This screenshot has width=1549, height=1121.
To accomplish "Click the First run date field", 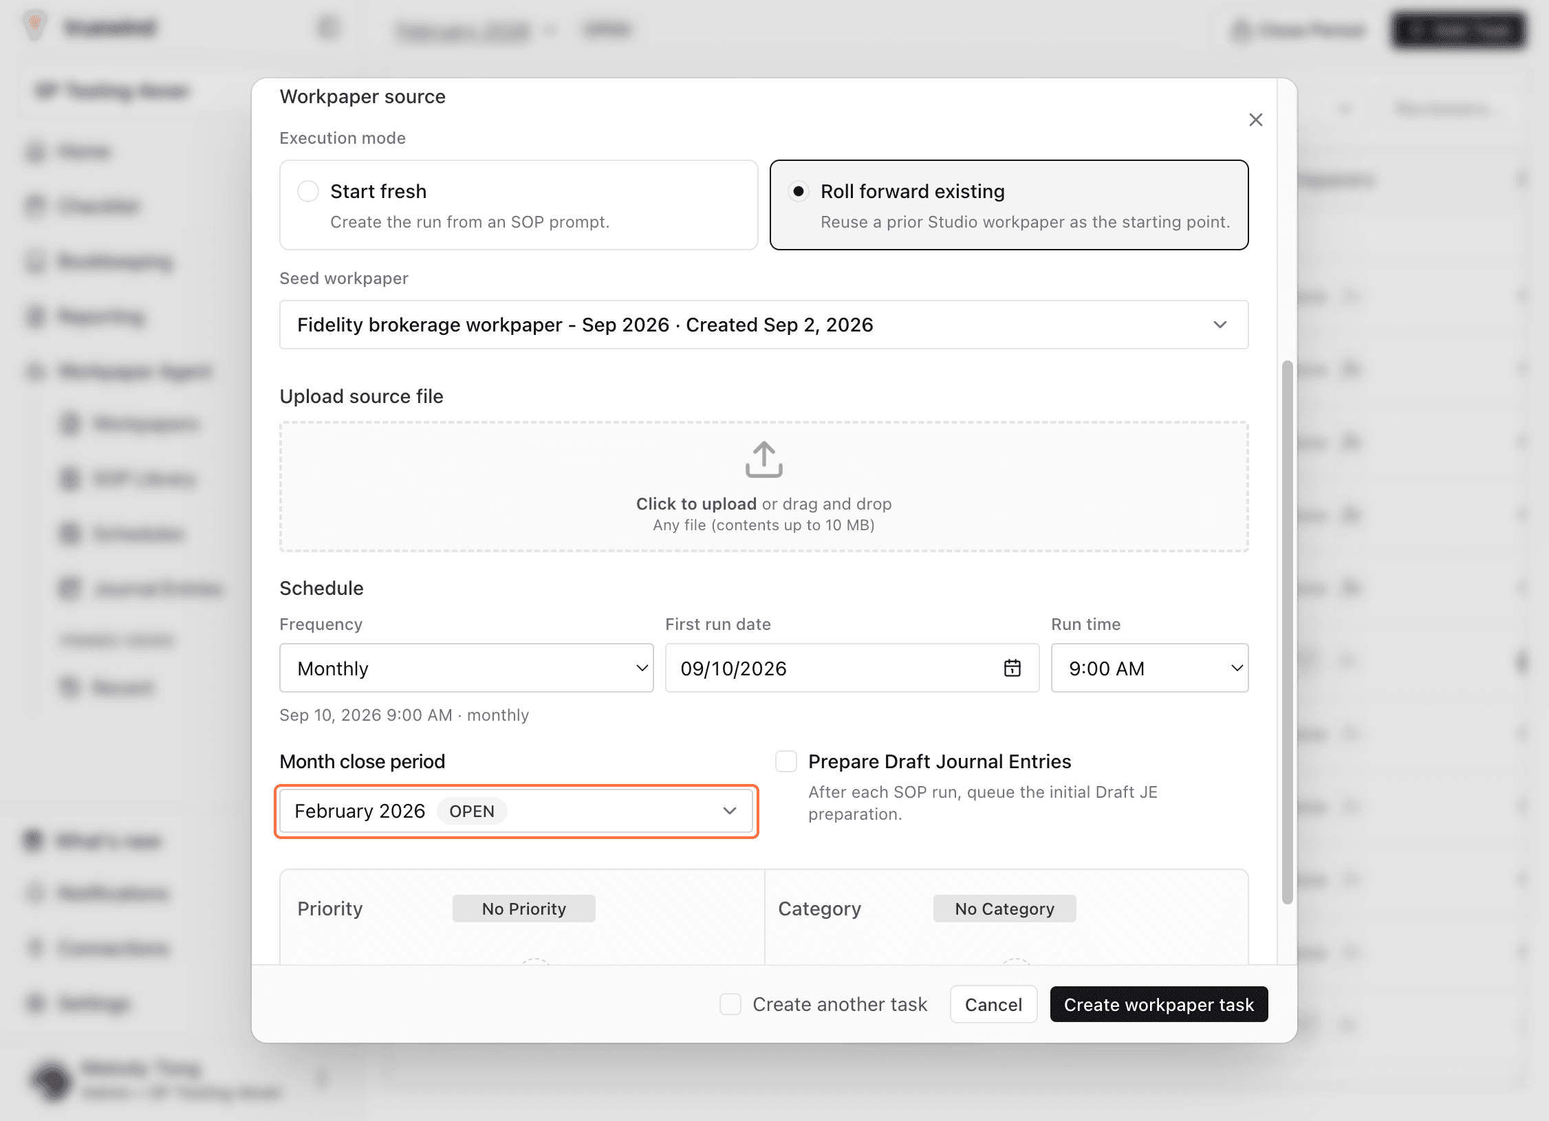I will pos(852,668).
